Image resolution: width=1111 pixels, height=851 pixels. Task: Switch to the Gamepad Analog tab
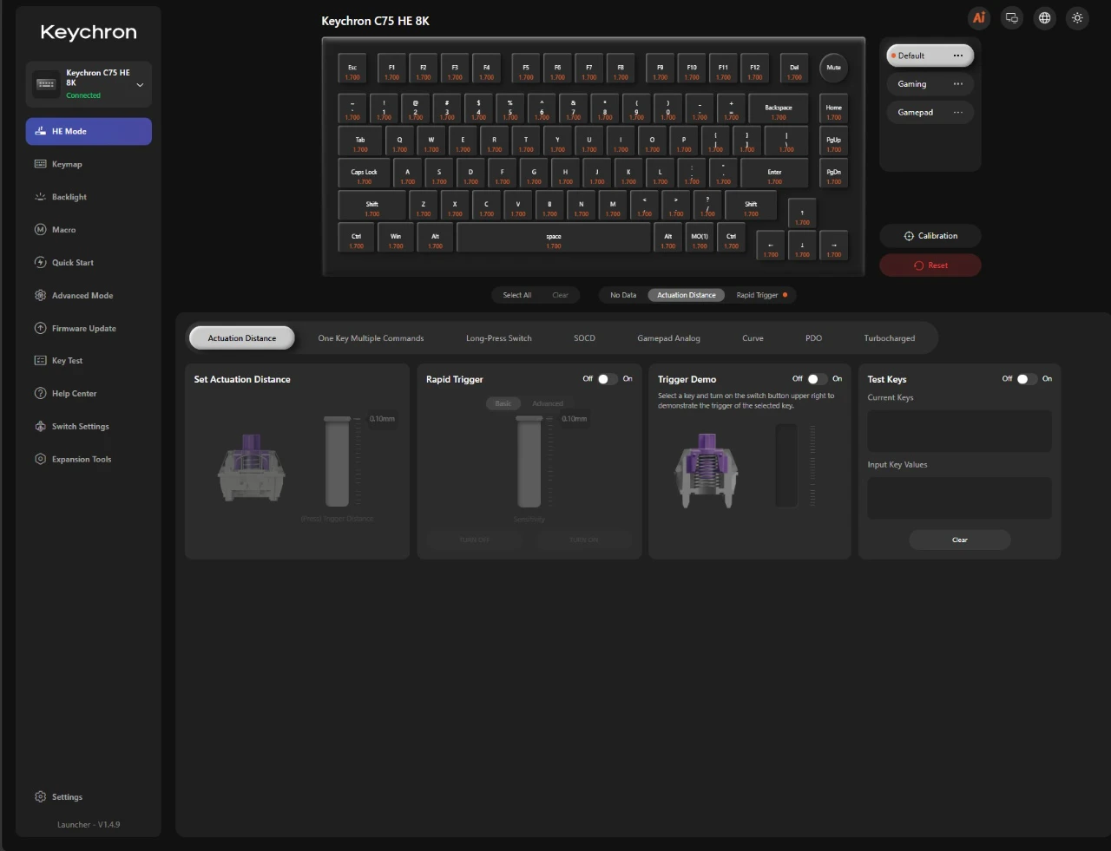(x=668, y=338)
